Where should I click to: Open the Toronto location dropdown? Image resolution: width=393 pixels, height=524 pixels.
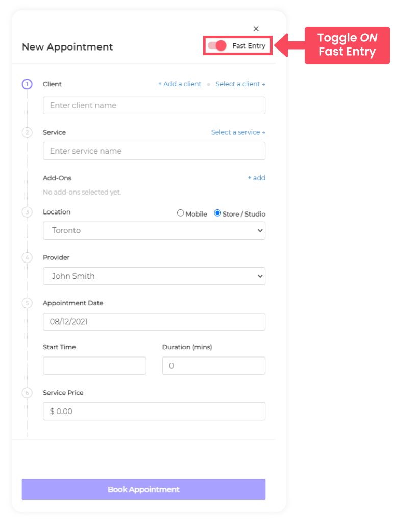[154, 230]
